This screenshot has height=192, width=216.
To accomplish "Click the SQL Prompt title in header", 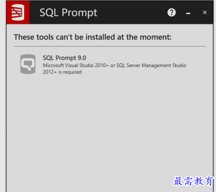I will (68, 13).
